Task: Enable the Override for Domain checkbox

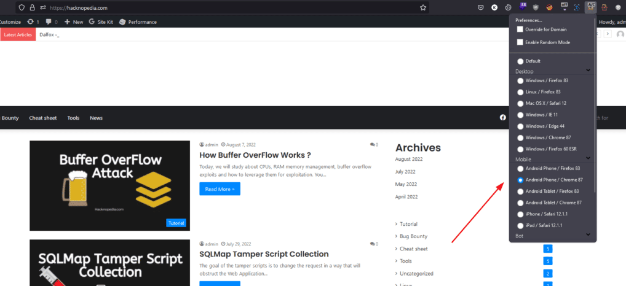Action: (520, 29)
